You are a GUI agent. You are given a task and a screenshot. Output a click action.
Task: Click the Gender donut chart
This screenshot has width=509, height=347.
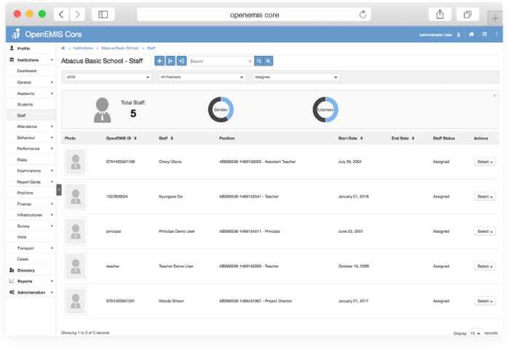(221, 110)
